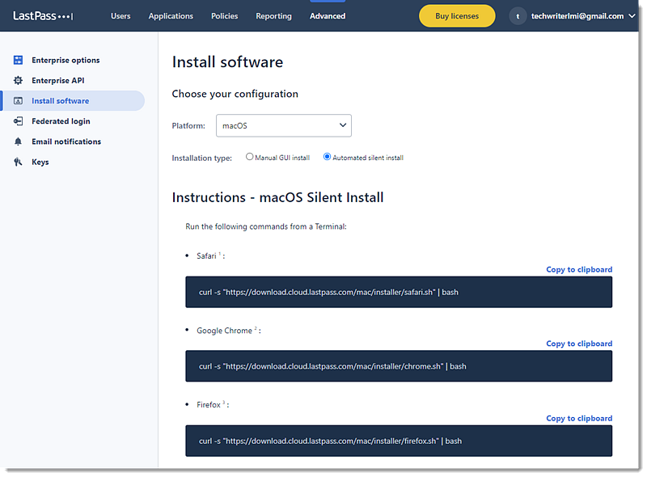Click the Email notifications bell icon
The width and height of the screenshot is (647, 477).
[18, 141]
